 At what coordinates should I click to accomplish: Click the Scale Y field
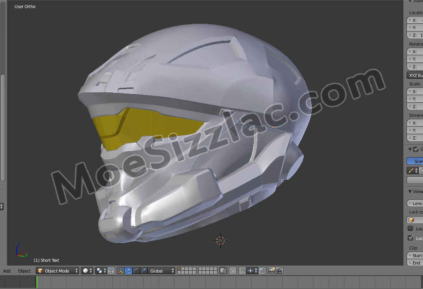click(415, 99)
